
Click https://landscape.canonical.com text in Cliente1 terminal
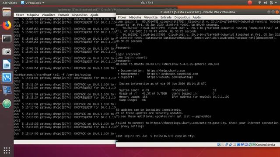tap(172, 74)
